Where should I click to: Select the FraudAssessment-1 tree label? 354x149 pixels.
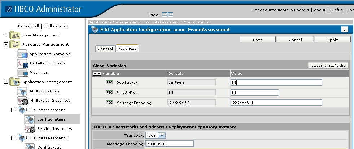49,138
